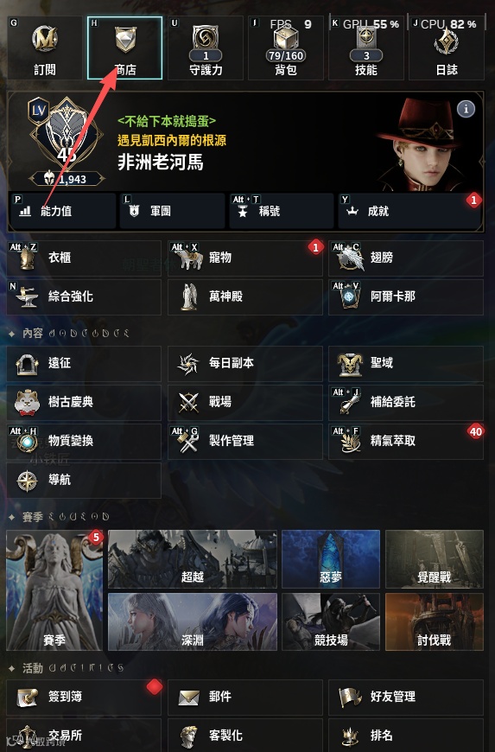The width and height of the screenshot is (495, 752).
Task: Select the 惡夢 nightmare thumbnail
Action: 331,559
